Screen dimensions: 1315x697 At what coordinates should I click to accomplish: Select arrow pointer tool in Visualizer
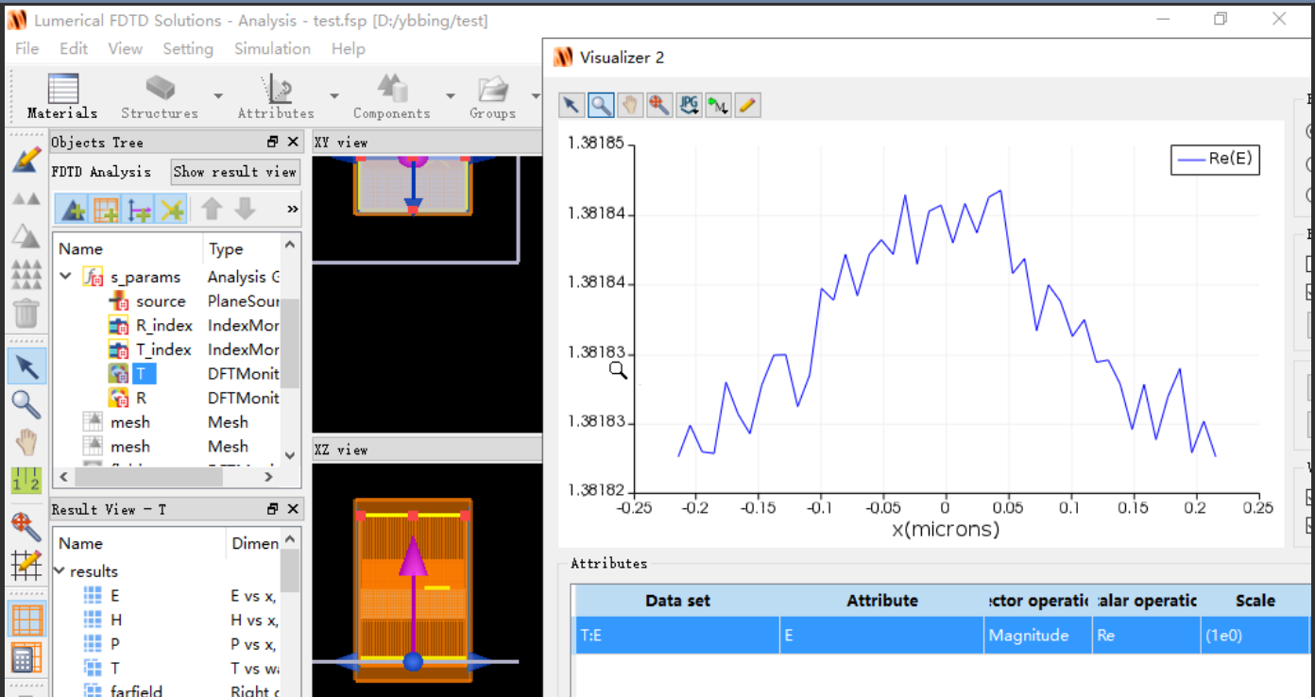click(572, 105)
